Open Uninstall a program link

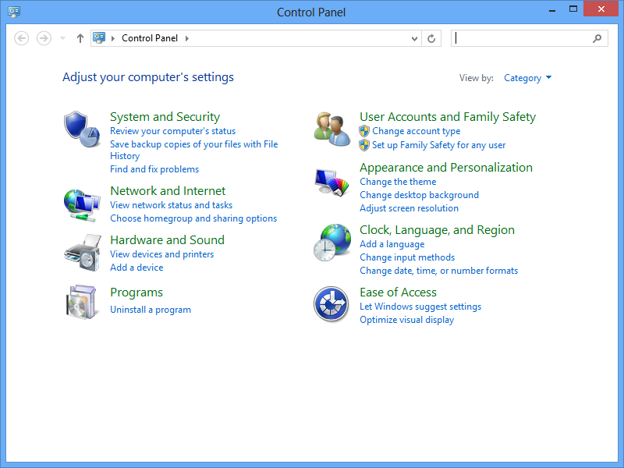tap(151, 310)
